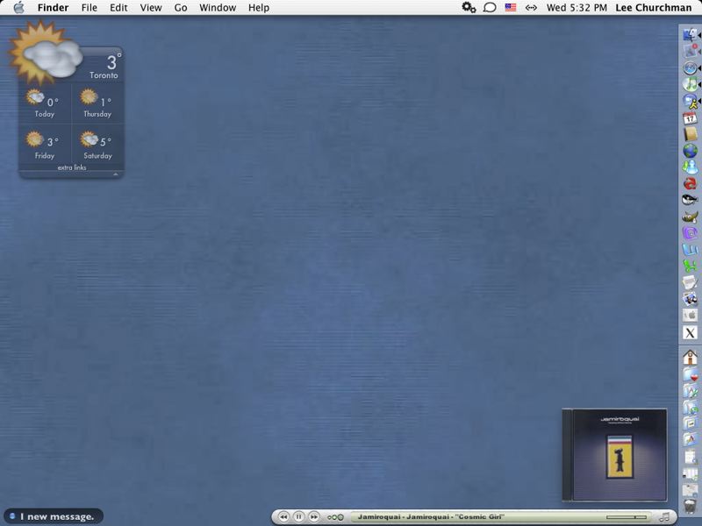The image size is (702, 526).
Task: Open the X11 app in Dock
Action: (691, 333)
